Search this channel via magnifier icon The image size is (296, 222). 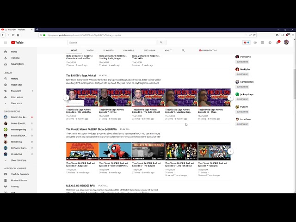click(x=183, y=50)
